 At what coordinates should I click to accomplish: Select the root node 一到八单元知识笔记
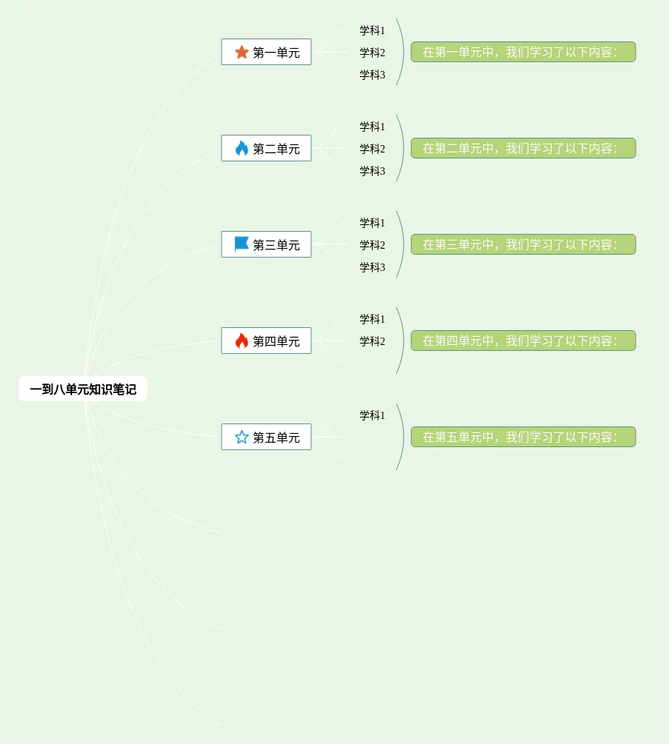[83, 389]
